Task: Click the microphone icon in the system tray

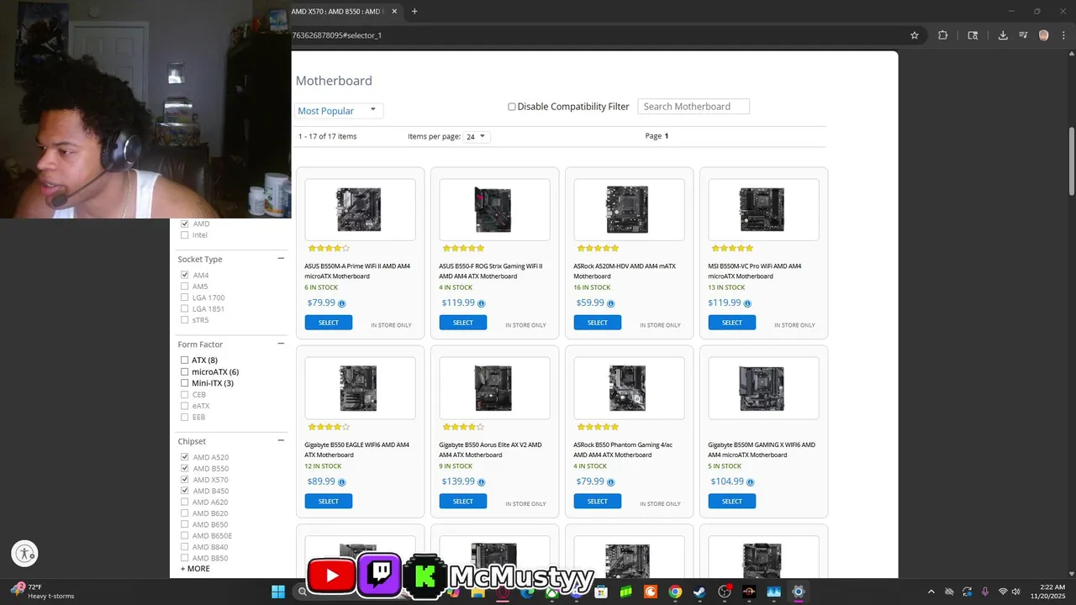Action: 984,592
